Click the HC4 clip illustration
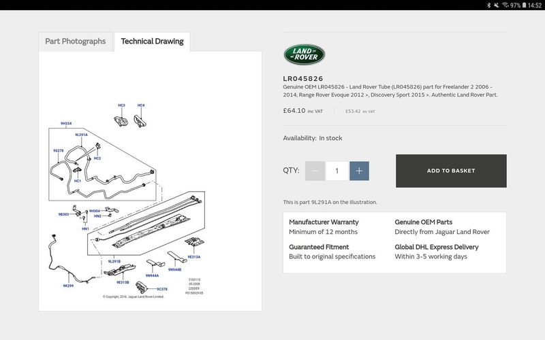The width and height of the screenshot is (545, 340). tap(140, 122)
